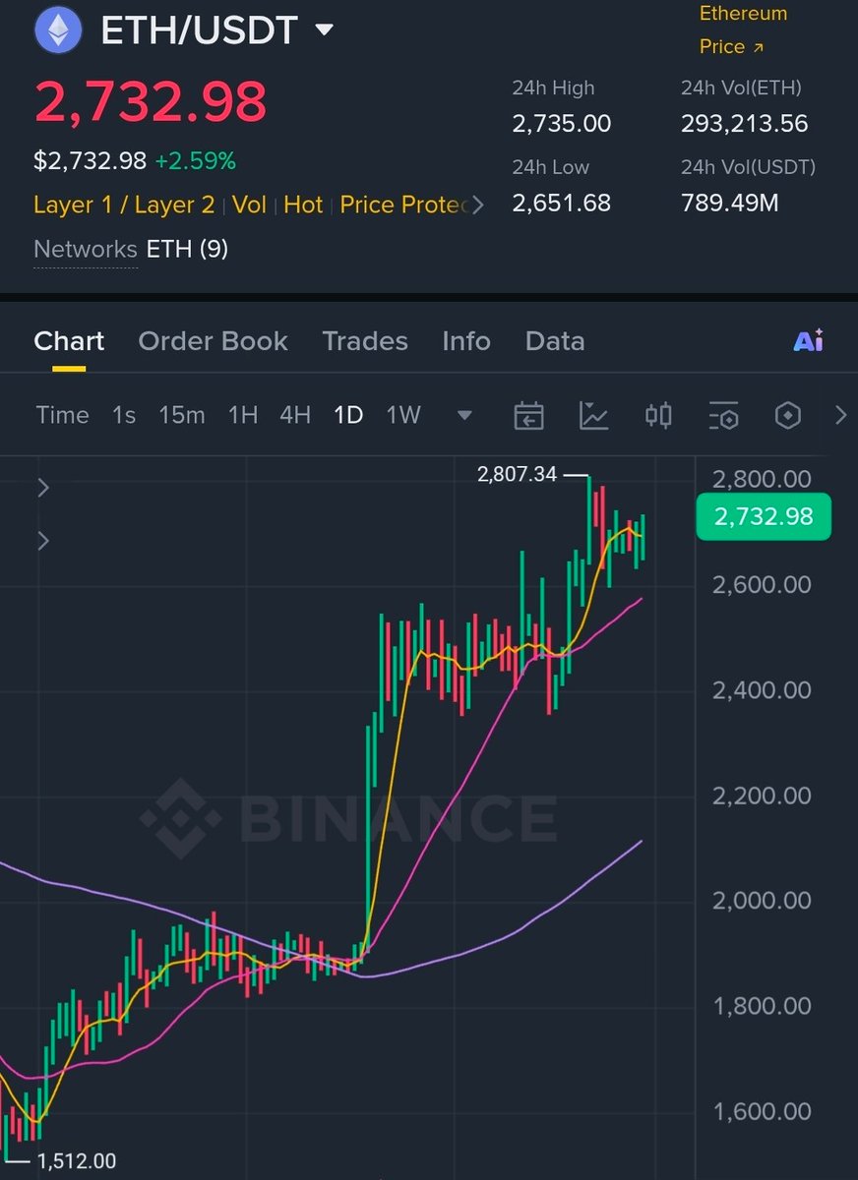
Task: Tap the 1,600.00 axis label
Action: click(763, 1111)
